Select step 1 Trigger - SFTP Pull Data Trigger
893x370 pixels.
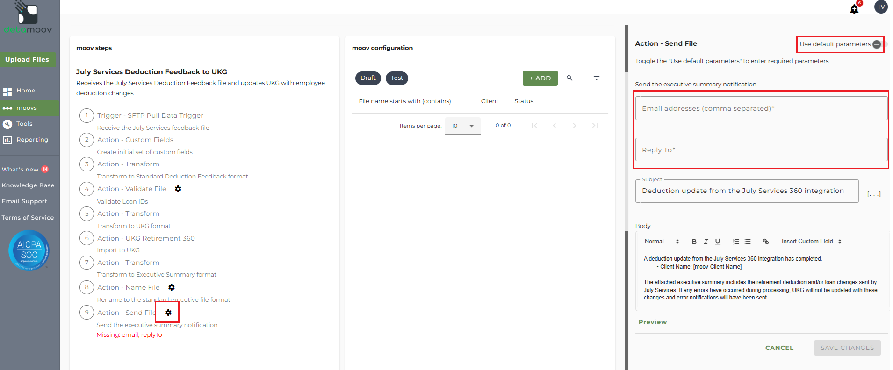(150, 115)
